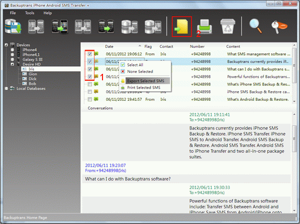Collapse the Desire HD node
Screen dimensions: 300x224
click(x=12, y=64)
